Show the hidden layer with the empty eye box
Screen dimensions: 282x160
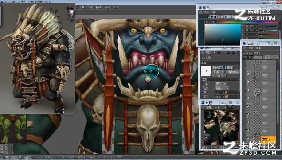[248, 66]
